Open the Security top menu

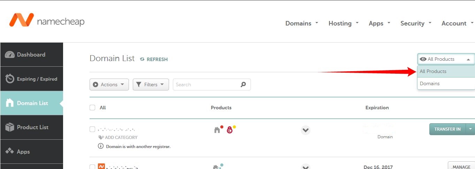click(x=416, y=23)
